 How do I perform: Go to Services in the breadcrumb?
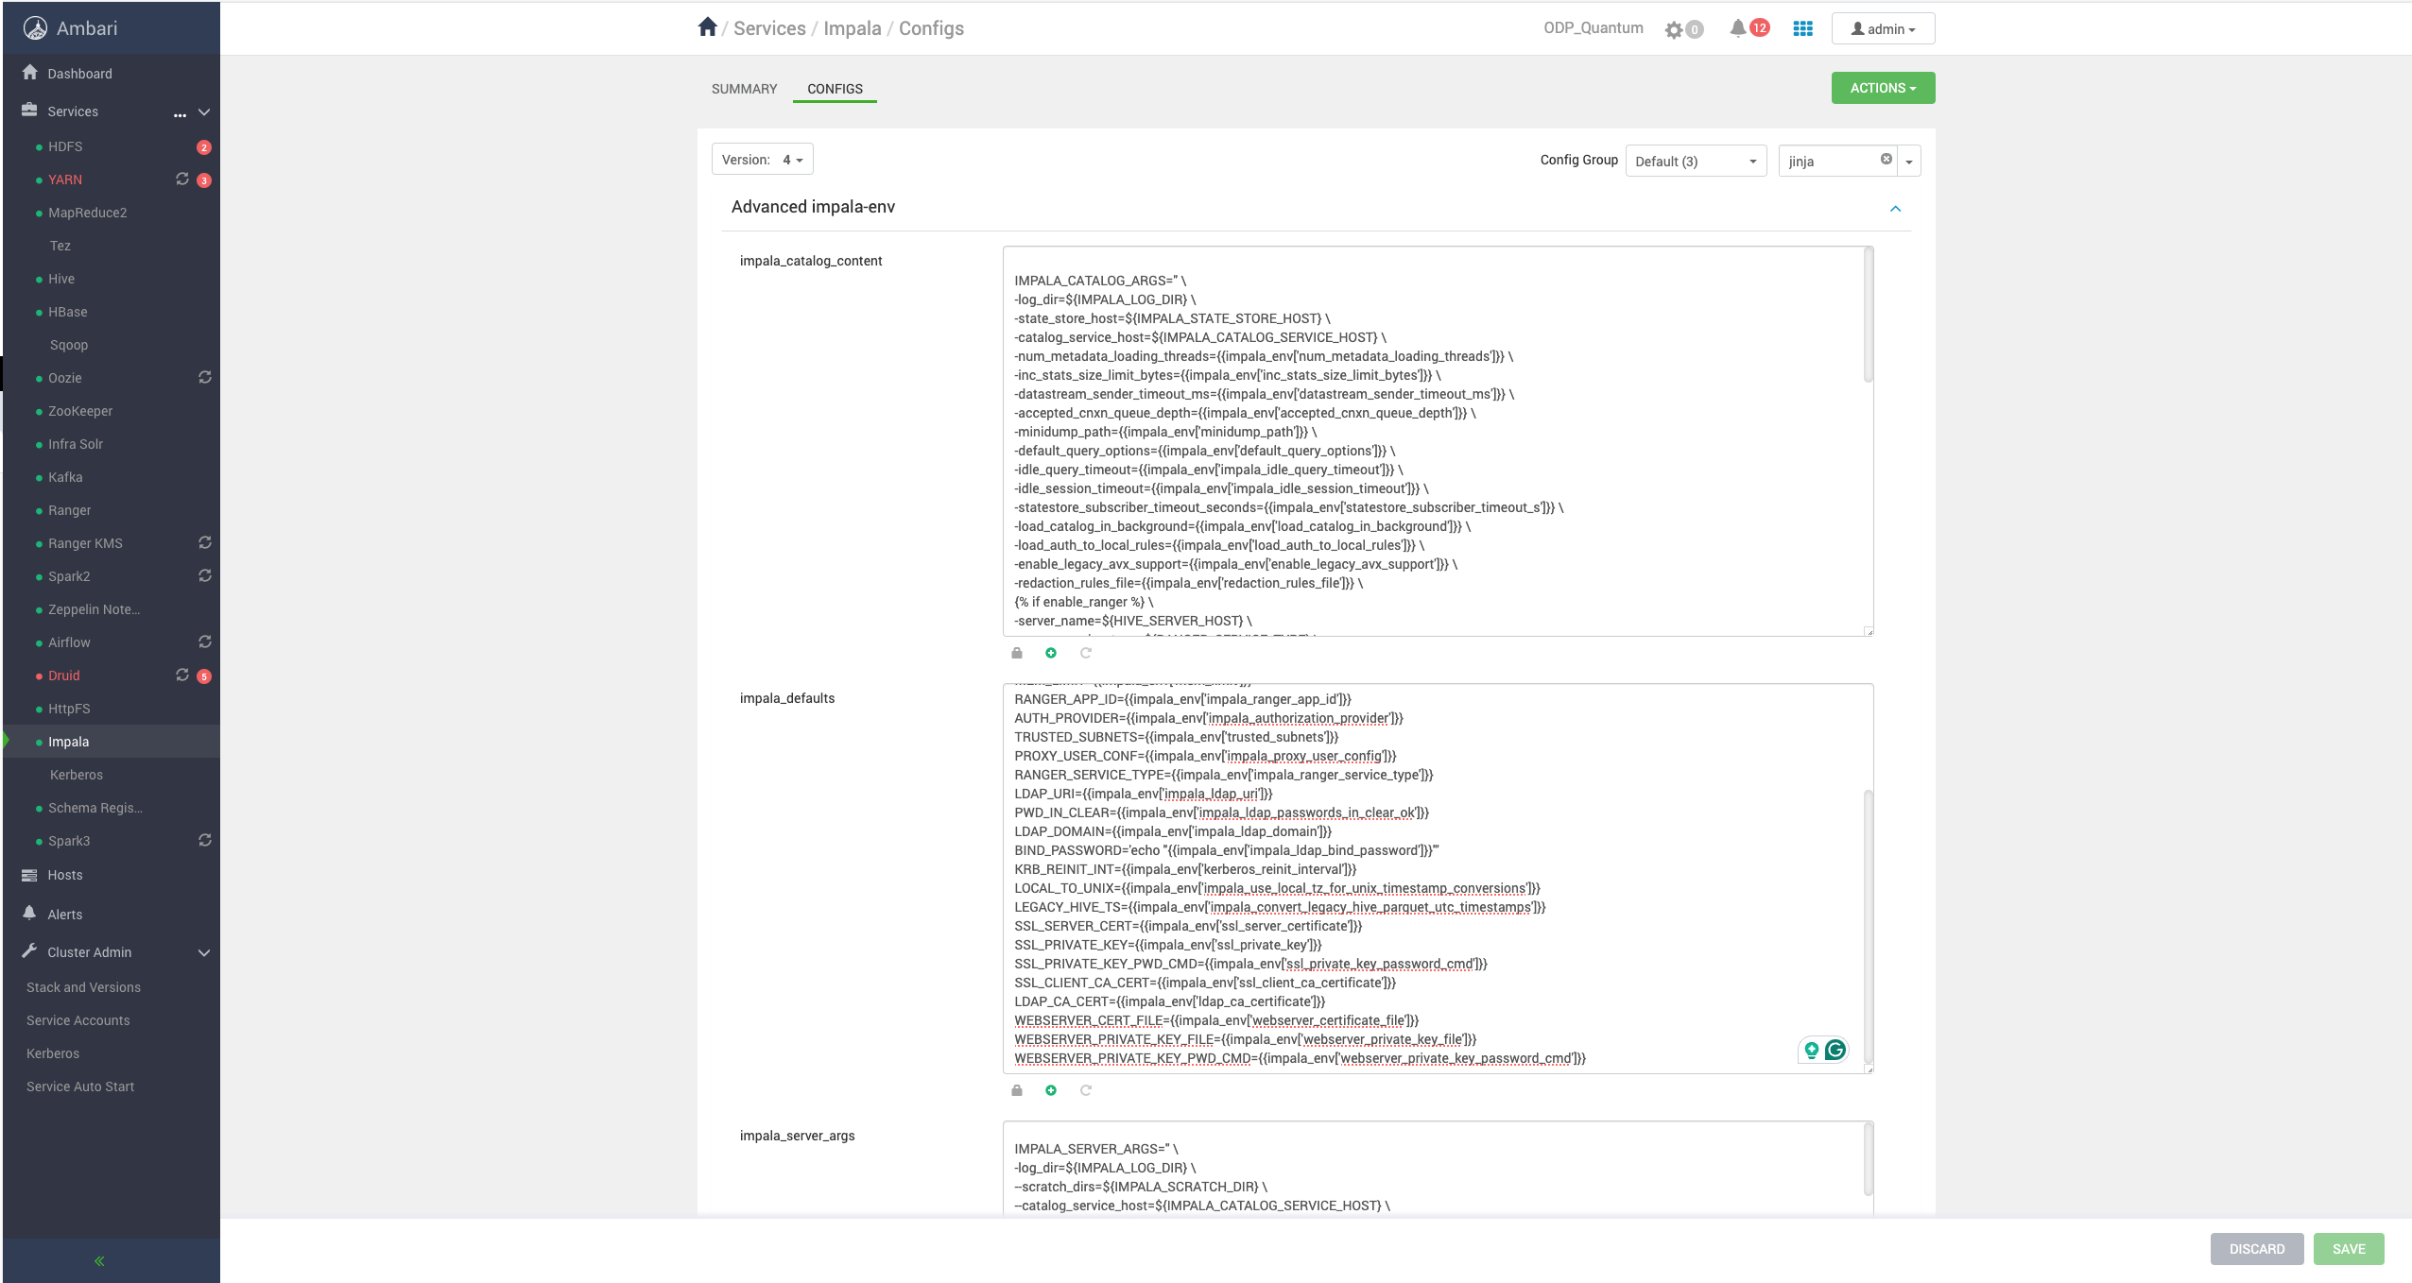coord(769,28)
